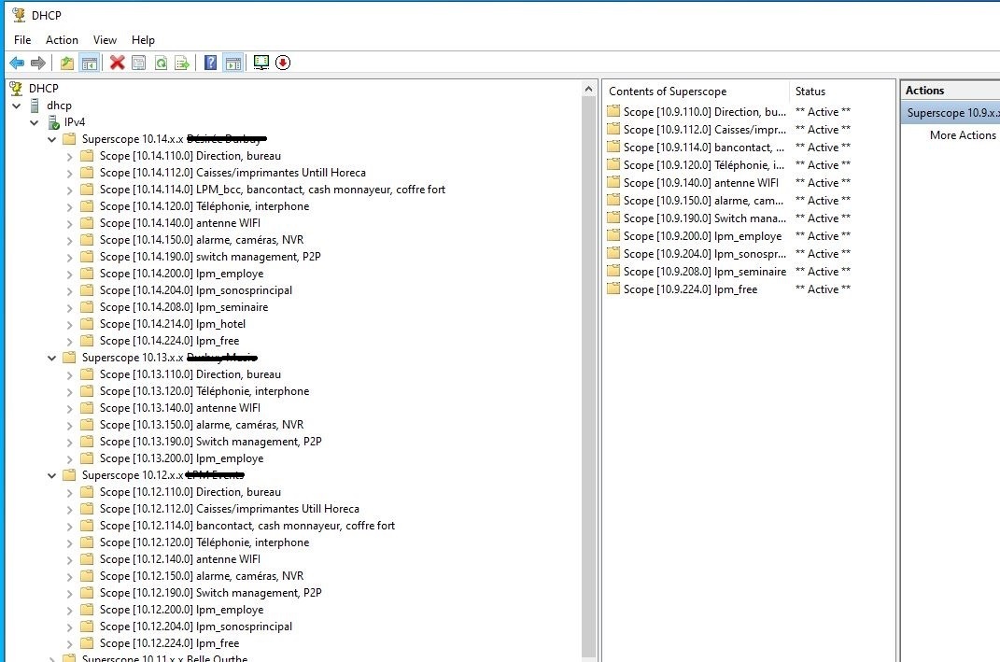
Task: Click the red down-arrow deactivate icon
Action: [282, 63]
